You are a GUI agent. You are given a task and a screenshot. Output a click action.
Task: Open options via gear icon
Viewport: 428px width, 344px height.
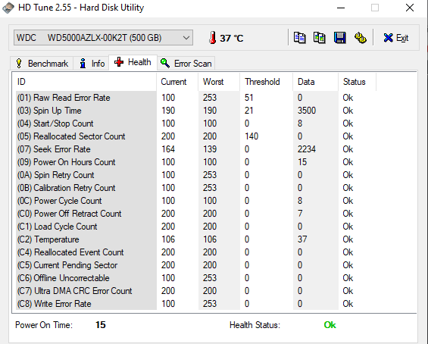click(x=361, y=38)
